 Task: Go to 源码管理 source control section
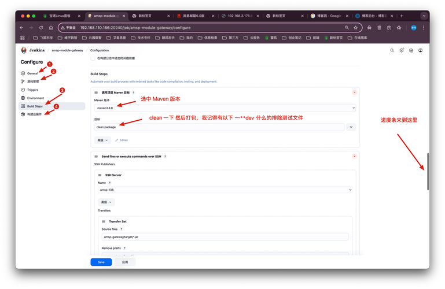tap(33, 81)
